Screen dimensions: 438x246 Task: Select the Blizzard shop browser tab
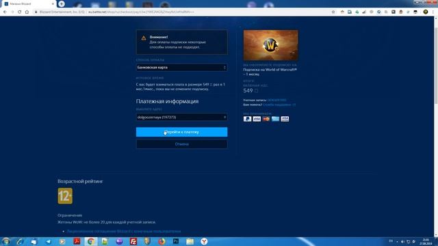pos(28,4)
